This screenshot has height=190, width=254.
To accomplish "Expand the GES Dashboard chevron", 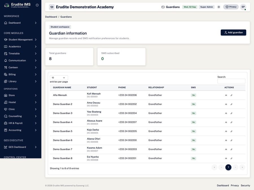I will [x=36, y=147].
